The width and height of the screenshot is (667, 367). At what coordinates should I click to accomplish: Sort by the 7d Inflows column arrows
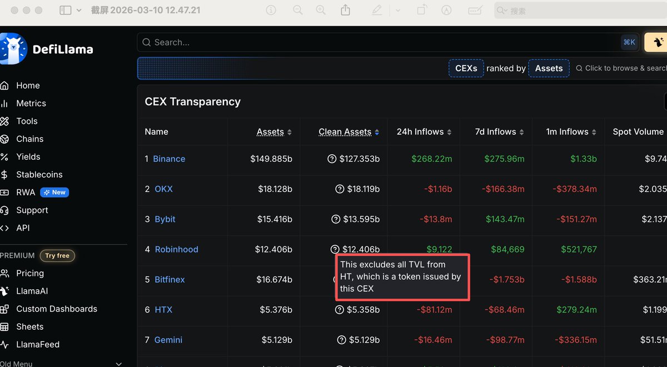(521, 132)
